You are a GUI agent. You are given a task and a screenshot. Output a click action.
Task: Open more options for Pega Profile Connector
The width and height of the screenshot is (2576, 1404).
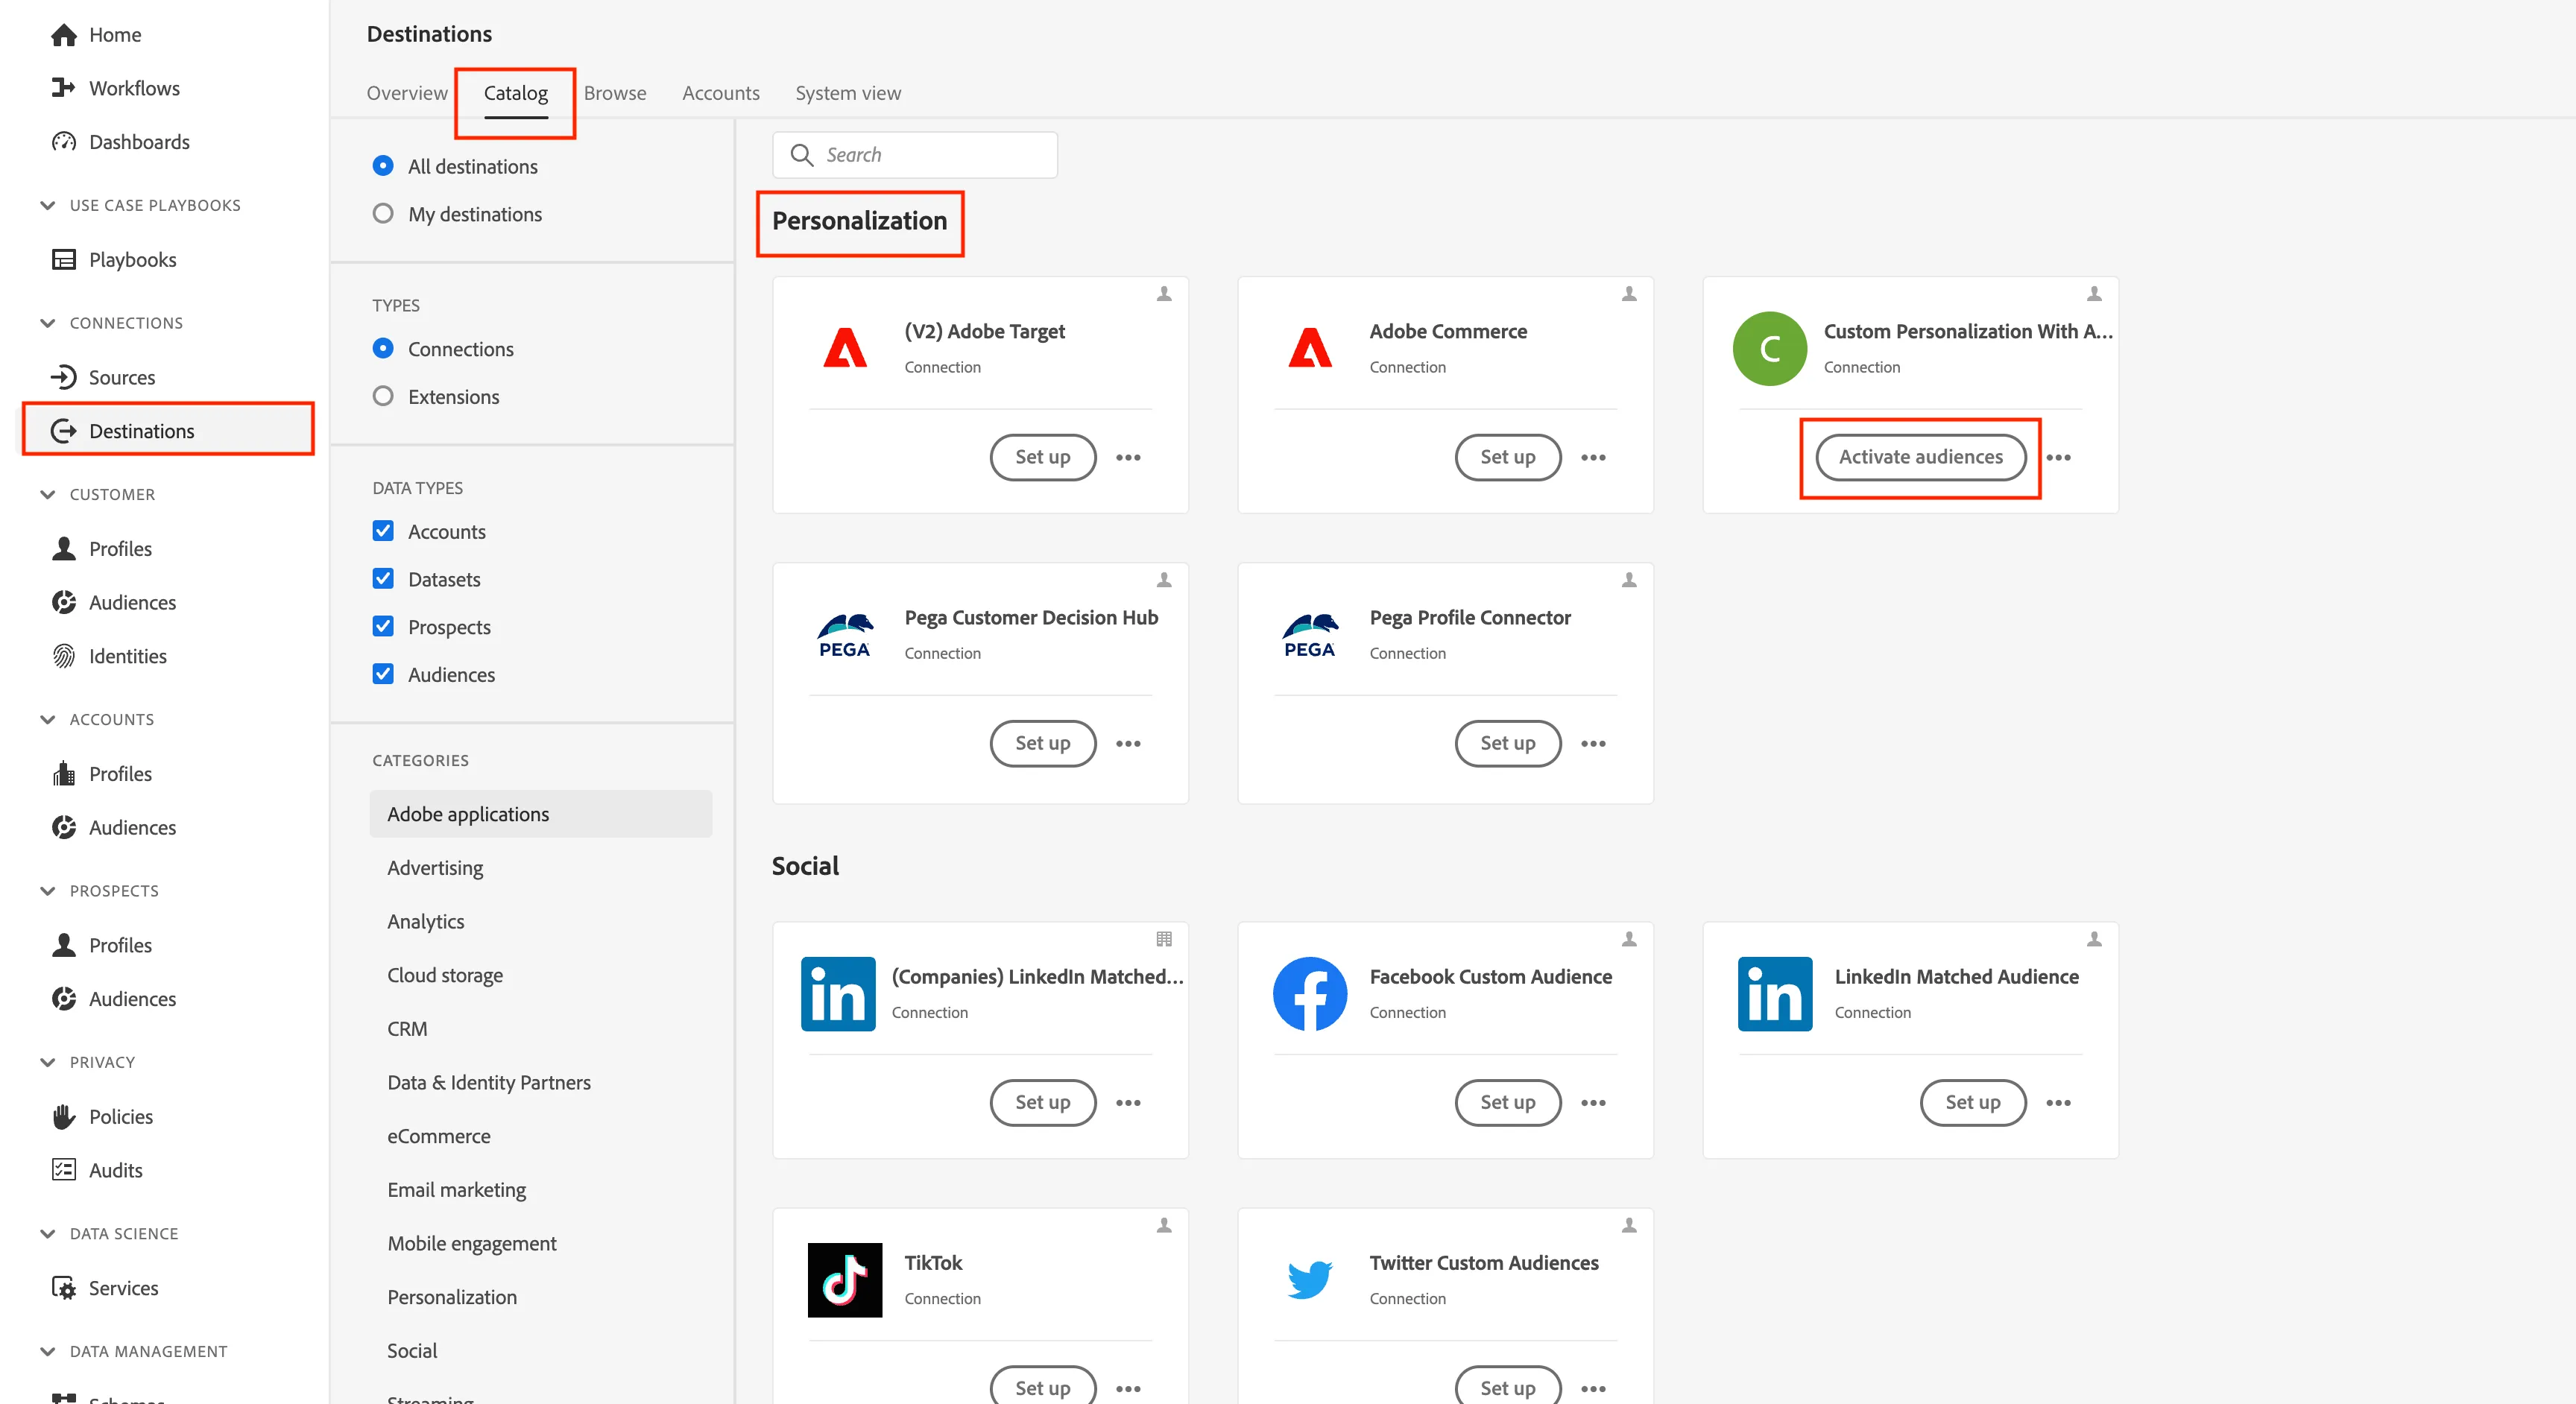point(1593,744)
